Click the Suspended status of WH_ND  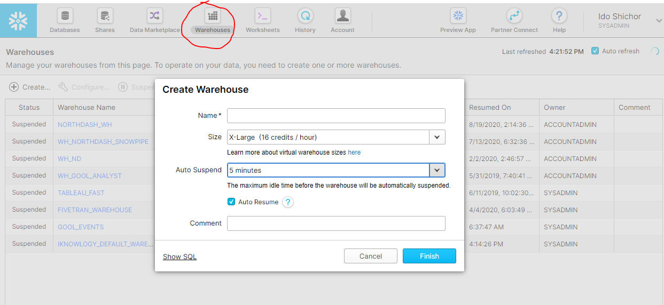[29, 158]
